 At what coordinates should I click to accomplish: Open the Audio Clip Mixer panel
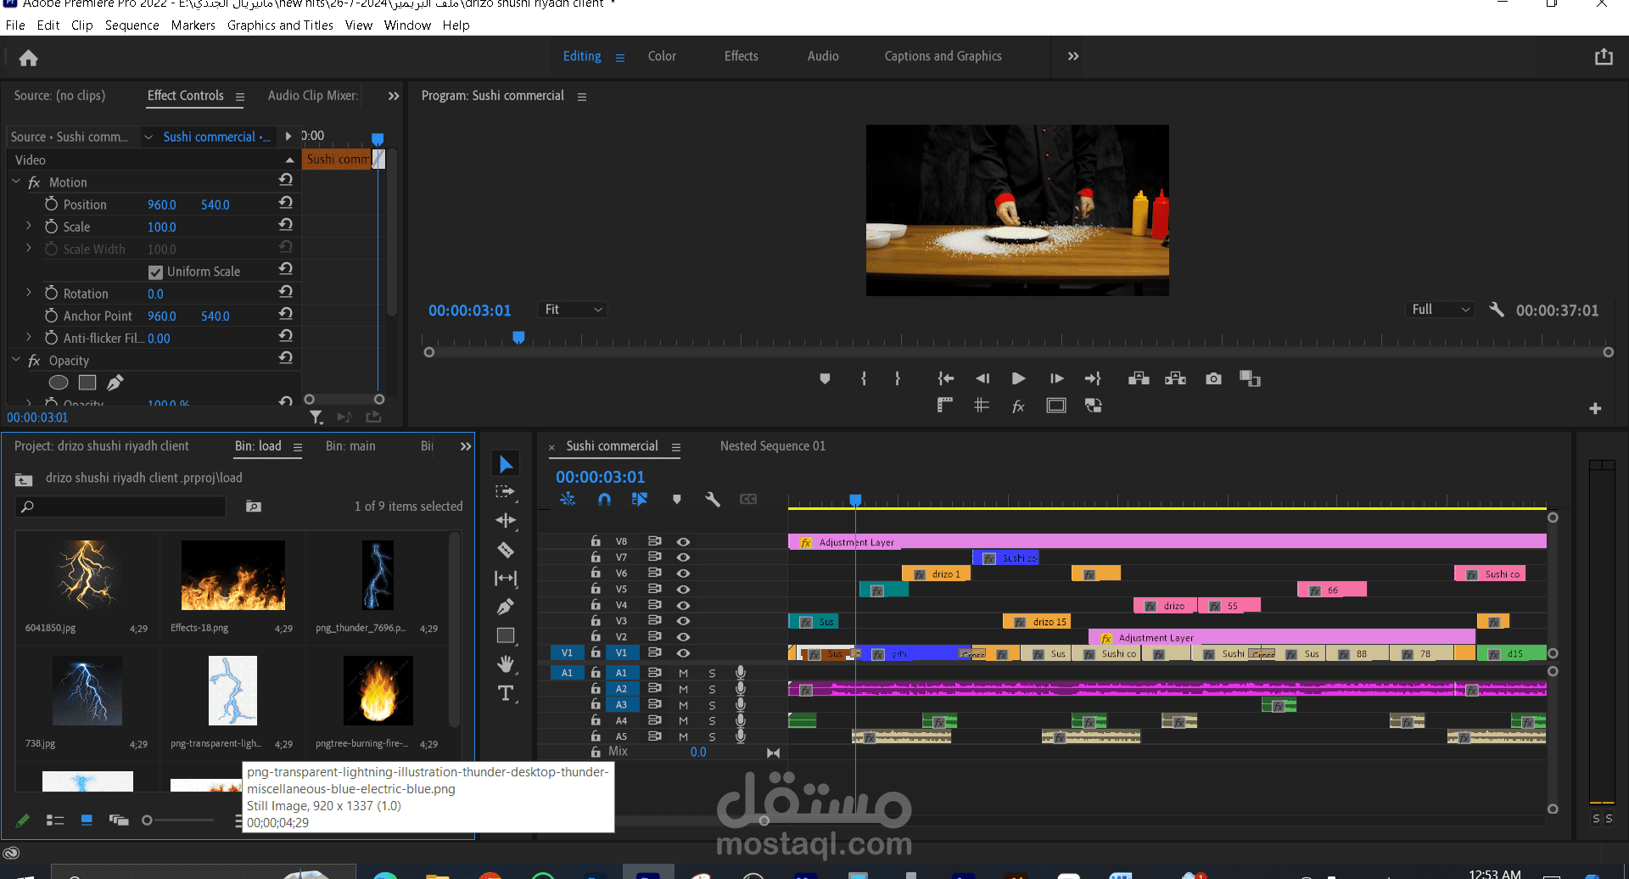pyautogui.click(x=313, y=96)
